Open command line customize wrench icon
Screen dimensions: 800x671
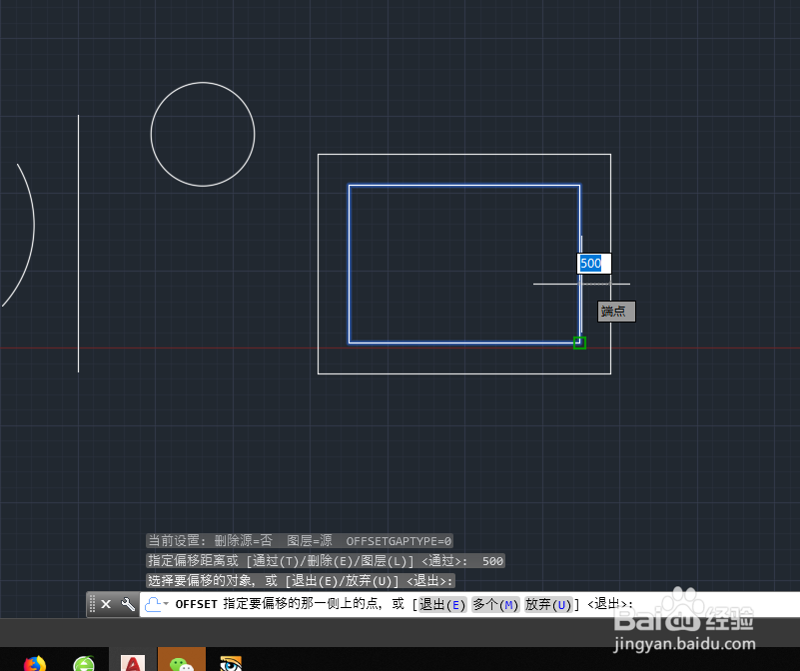[x=128, y=604]
